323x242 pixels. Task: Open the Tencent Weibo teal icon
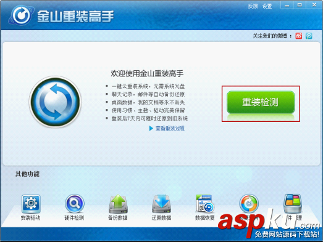click(309, 36)
